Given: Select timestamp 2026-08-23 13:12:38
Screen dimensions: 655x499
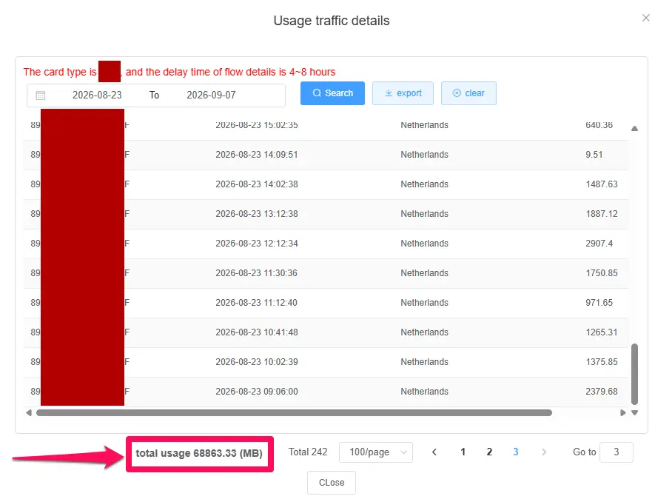Looking at the screenshot, I should coord(257,214).
